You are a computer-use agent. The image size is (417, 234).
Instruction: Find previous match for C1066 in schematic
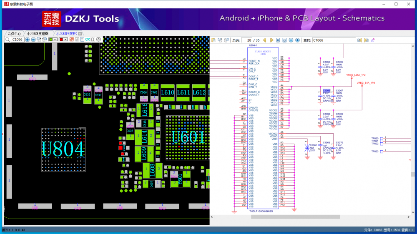pos(359,40)
